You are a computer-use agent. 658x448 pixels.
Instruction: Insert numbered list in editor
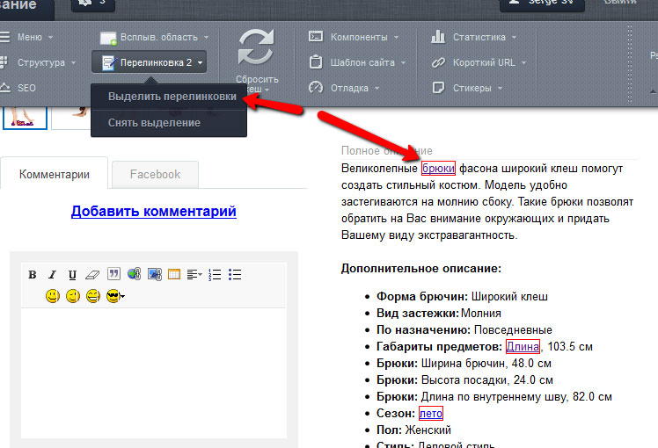[x=215, y=274]
